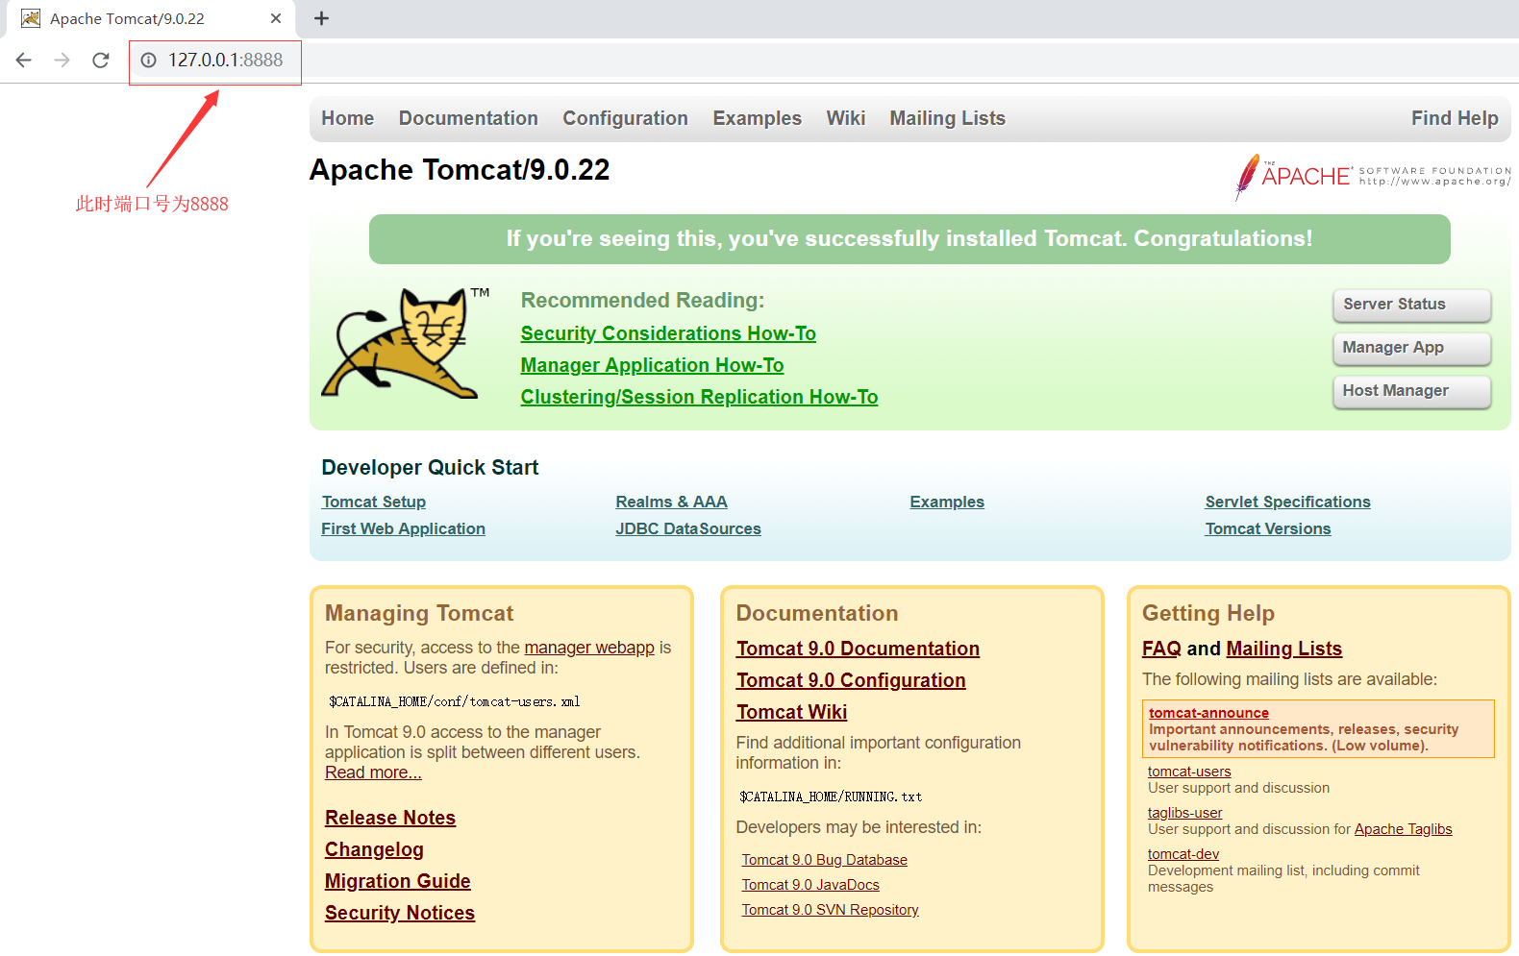Click the browser back arrow
This screenshot has width=1519, height=956.
24,60
